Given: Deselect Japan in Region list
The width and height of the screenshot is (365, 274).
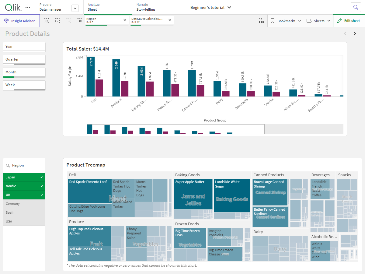Looking at the screenshot, I should click(x=24, y=177).
